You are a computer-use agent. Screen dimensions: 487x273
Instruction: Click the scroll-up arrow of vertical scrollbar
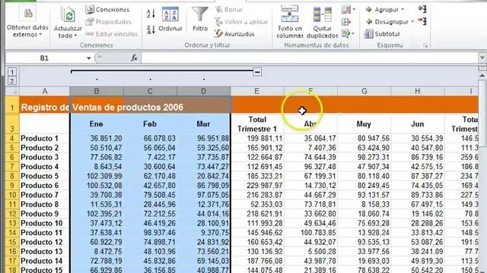click(482, 76)
